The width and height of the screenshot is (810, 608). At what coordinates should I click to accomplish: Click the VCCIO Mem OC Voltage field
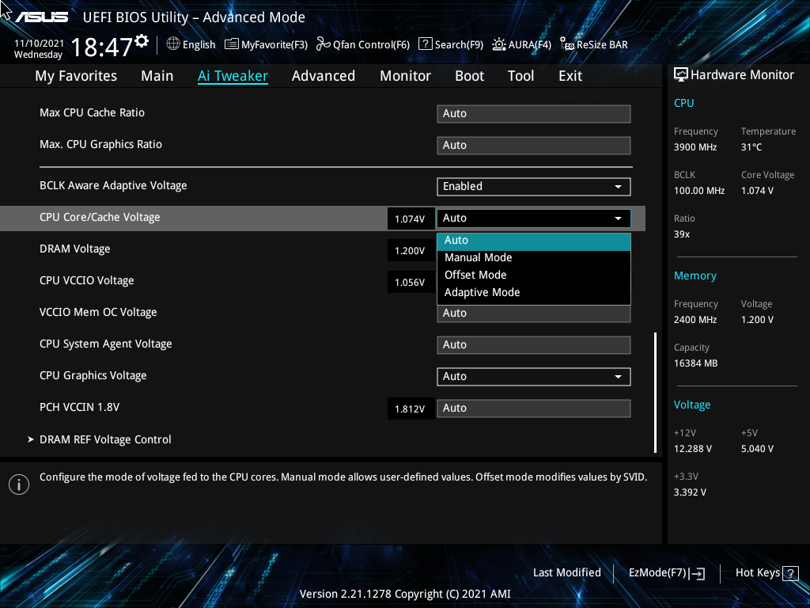pos(534,313)
